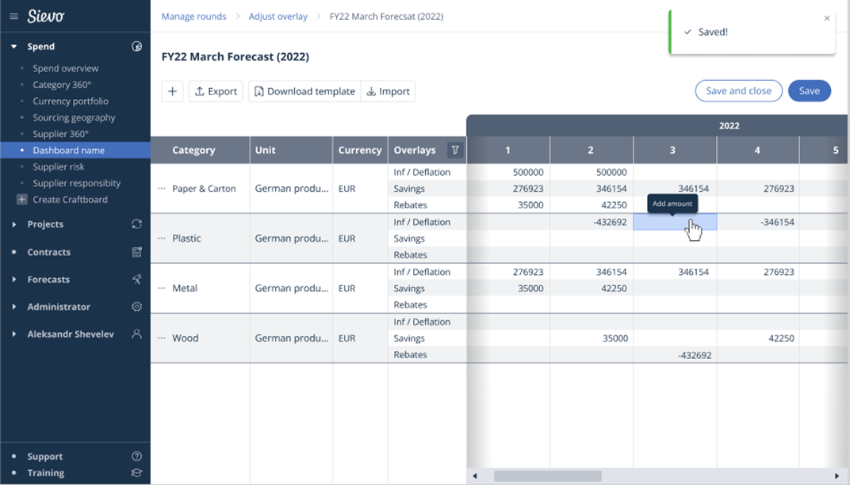Screen dimensions: 850x485
Task: Select Category 360° from the sidebar
Action: click(x=62, y=85)
